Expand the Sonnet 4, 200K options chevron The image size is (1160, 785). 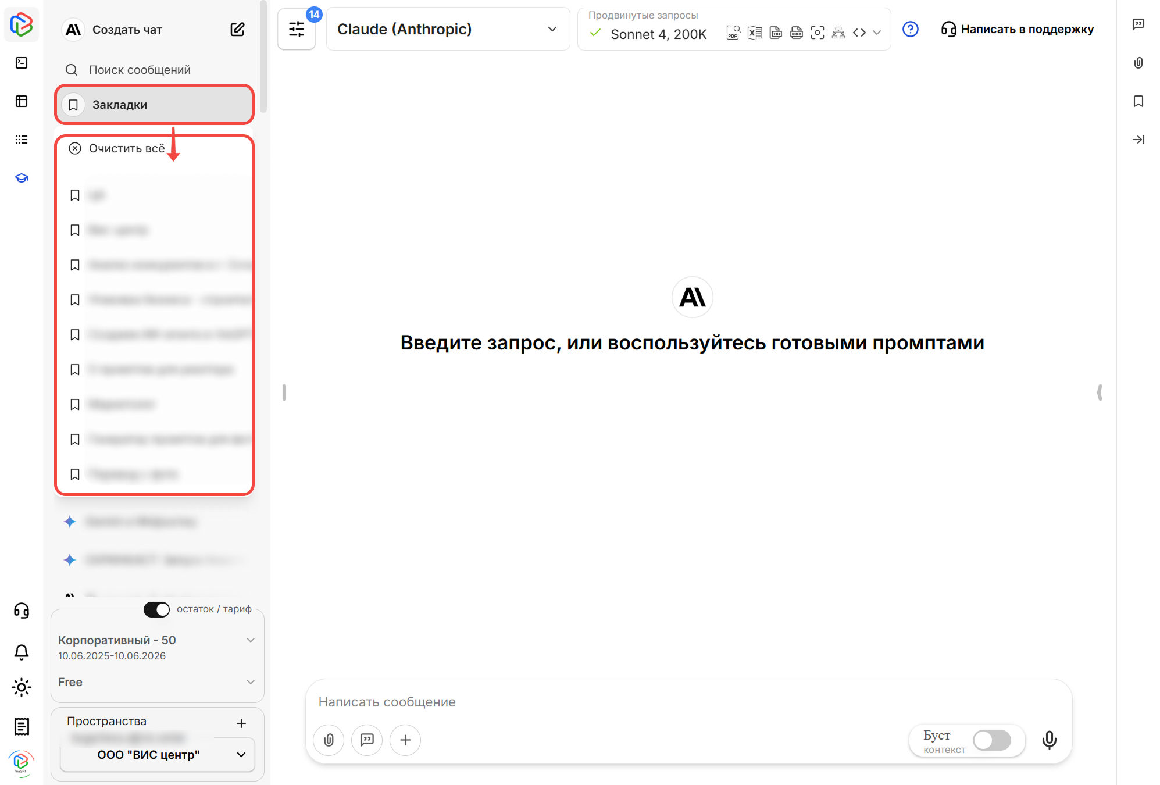[x=877, y=33]
